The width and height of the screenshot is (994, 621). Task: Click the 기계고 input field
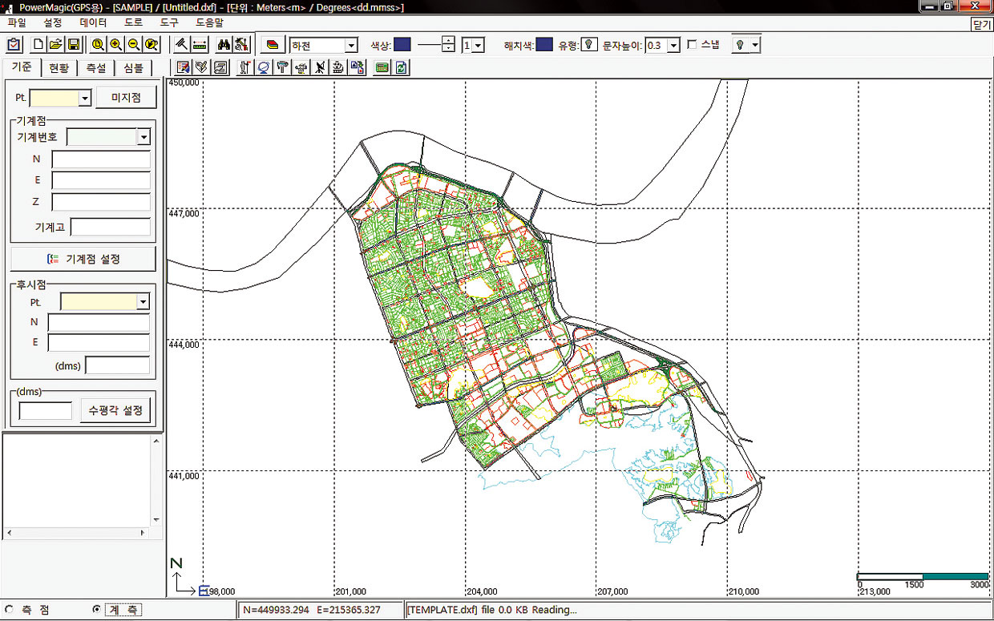(110, 227)
